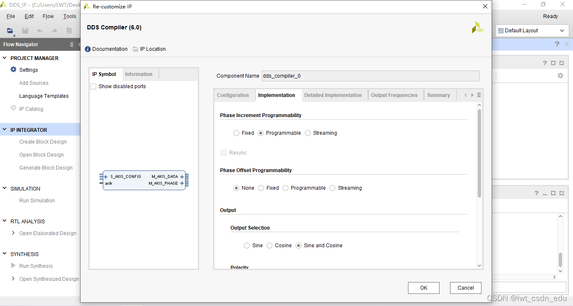Click the Component Name field
This screenshot has width=573, height=306.
pos(370,76)
